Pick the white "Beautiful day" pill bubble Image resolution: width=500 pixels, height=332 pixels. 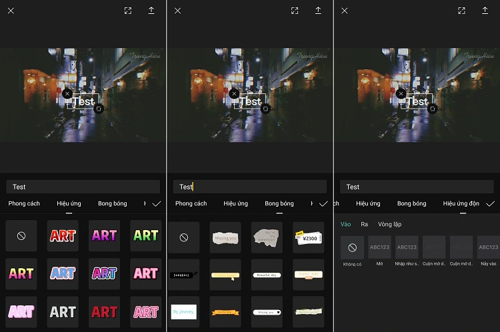(x=267, y=274)
